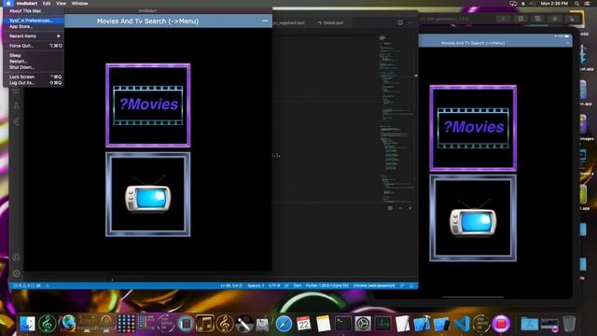Viewport: 597px width, 336px height.
Task: Open the Apple menu icon
Action: point(8,4)
